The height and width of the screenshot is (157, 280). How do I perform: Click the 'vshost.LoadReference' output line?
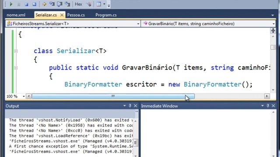pyautogui.click(x=71, y=136)
